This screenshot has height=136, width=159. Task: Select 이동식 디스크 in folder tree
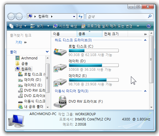point(31,101)
